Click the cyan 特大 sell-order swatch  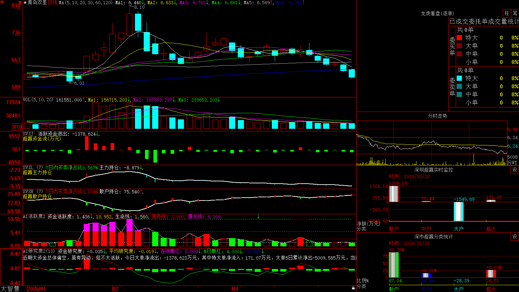[x=459, y=78]
